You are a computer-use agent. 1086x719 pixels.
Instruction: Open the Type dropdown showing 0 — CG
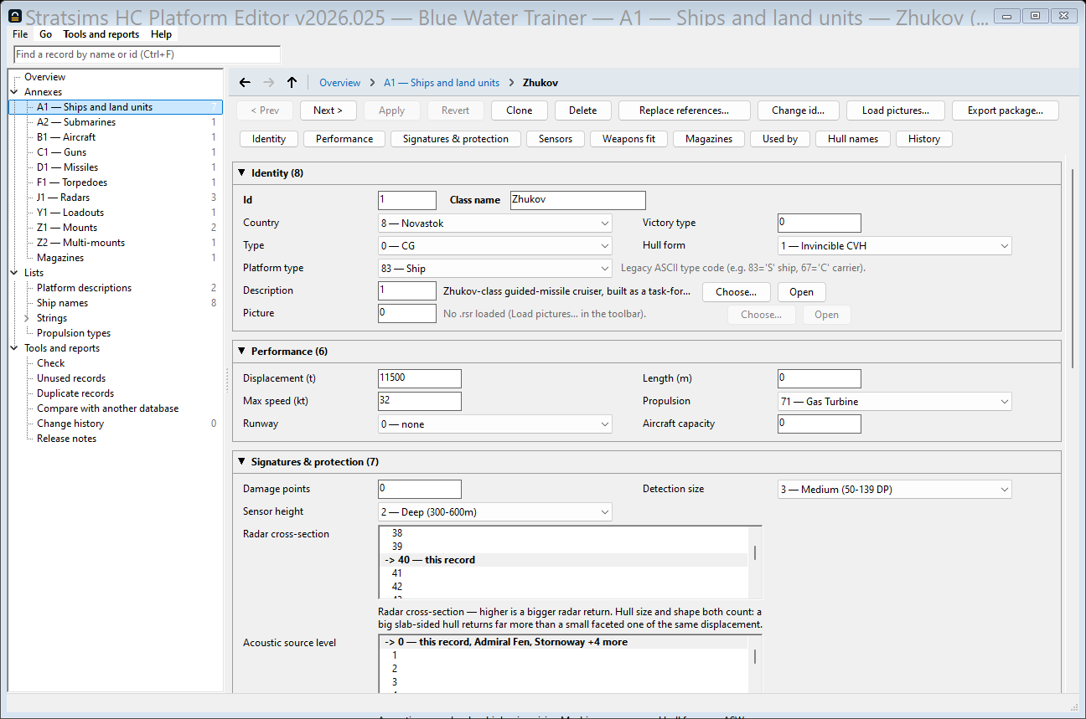coord(495,246)
